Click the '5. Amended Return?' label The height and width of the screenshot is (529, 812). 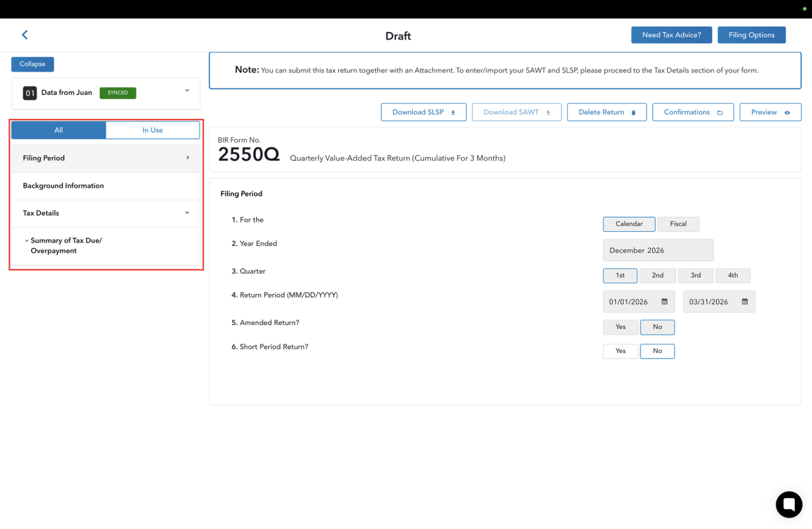point(265,323)
